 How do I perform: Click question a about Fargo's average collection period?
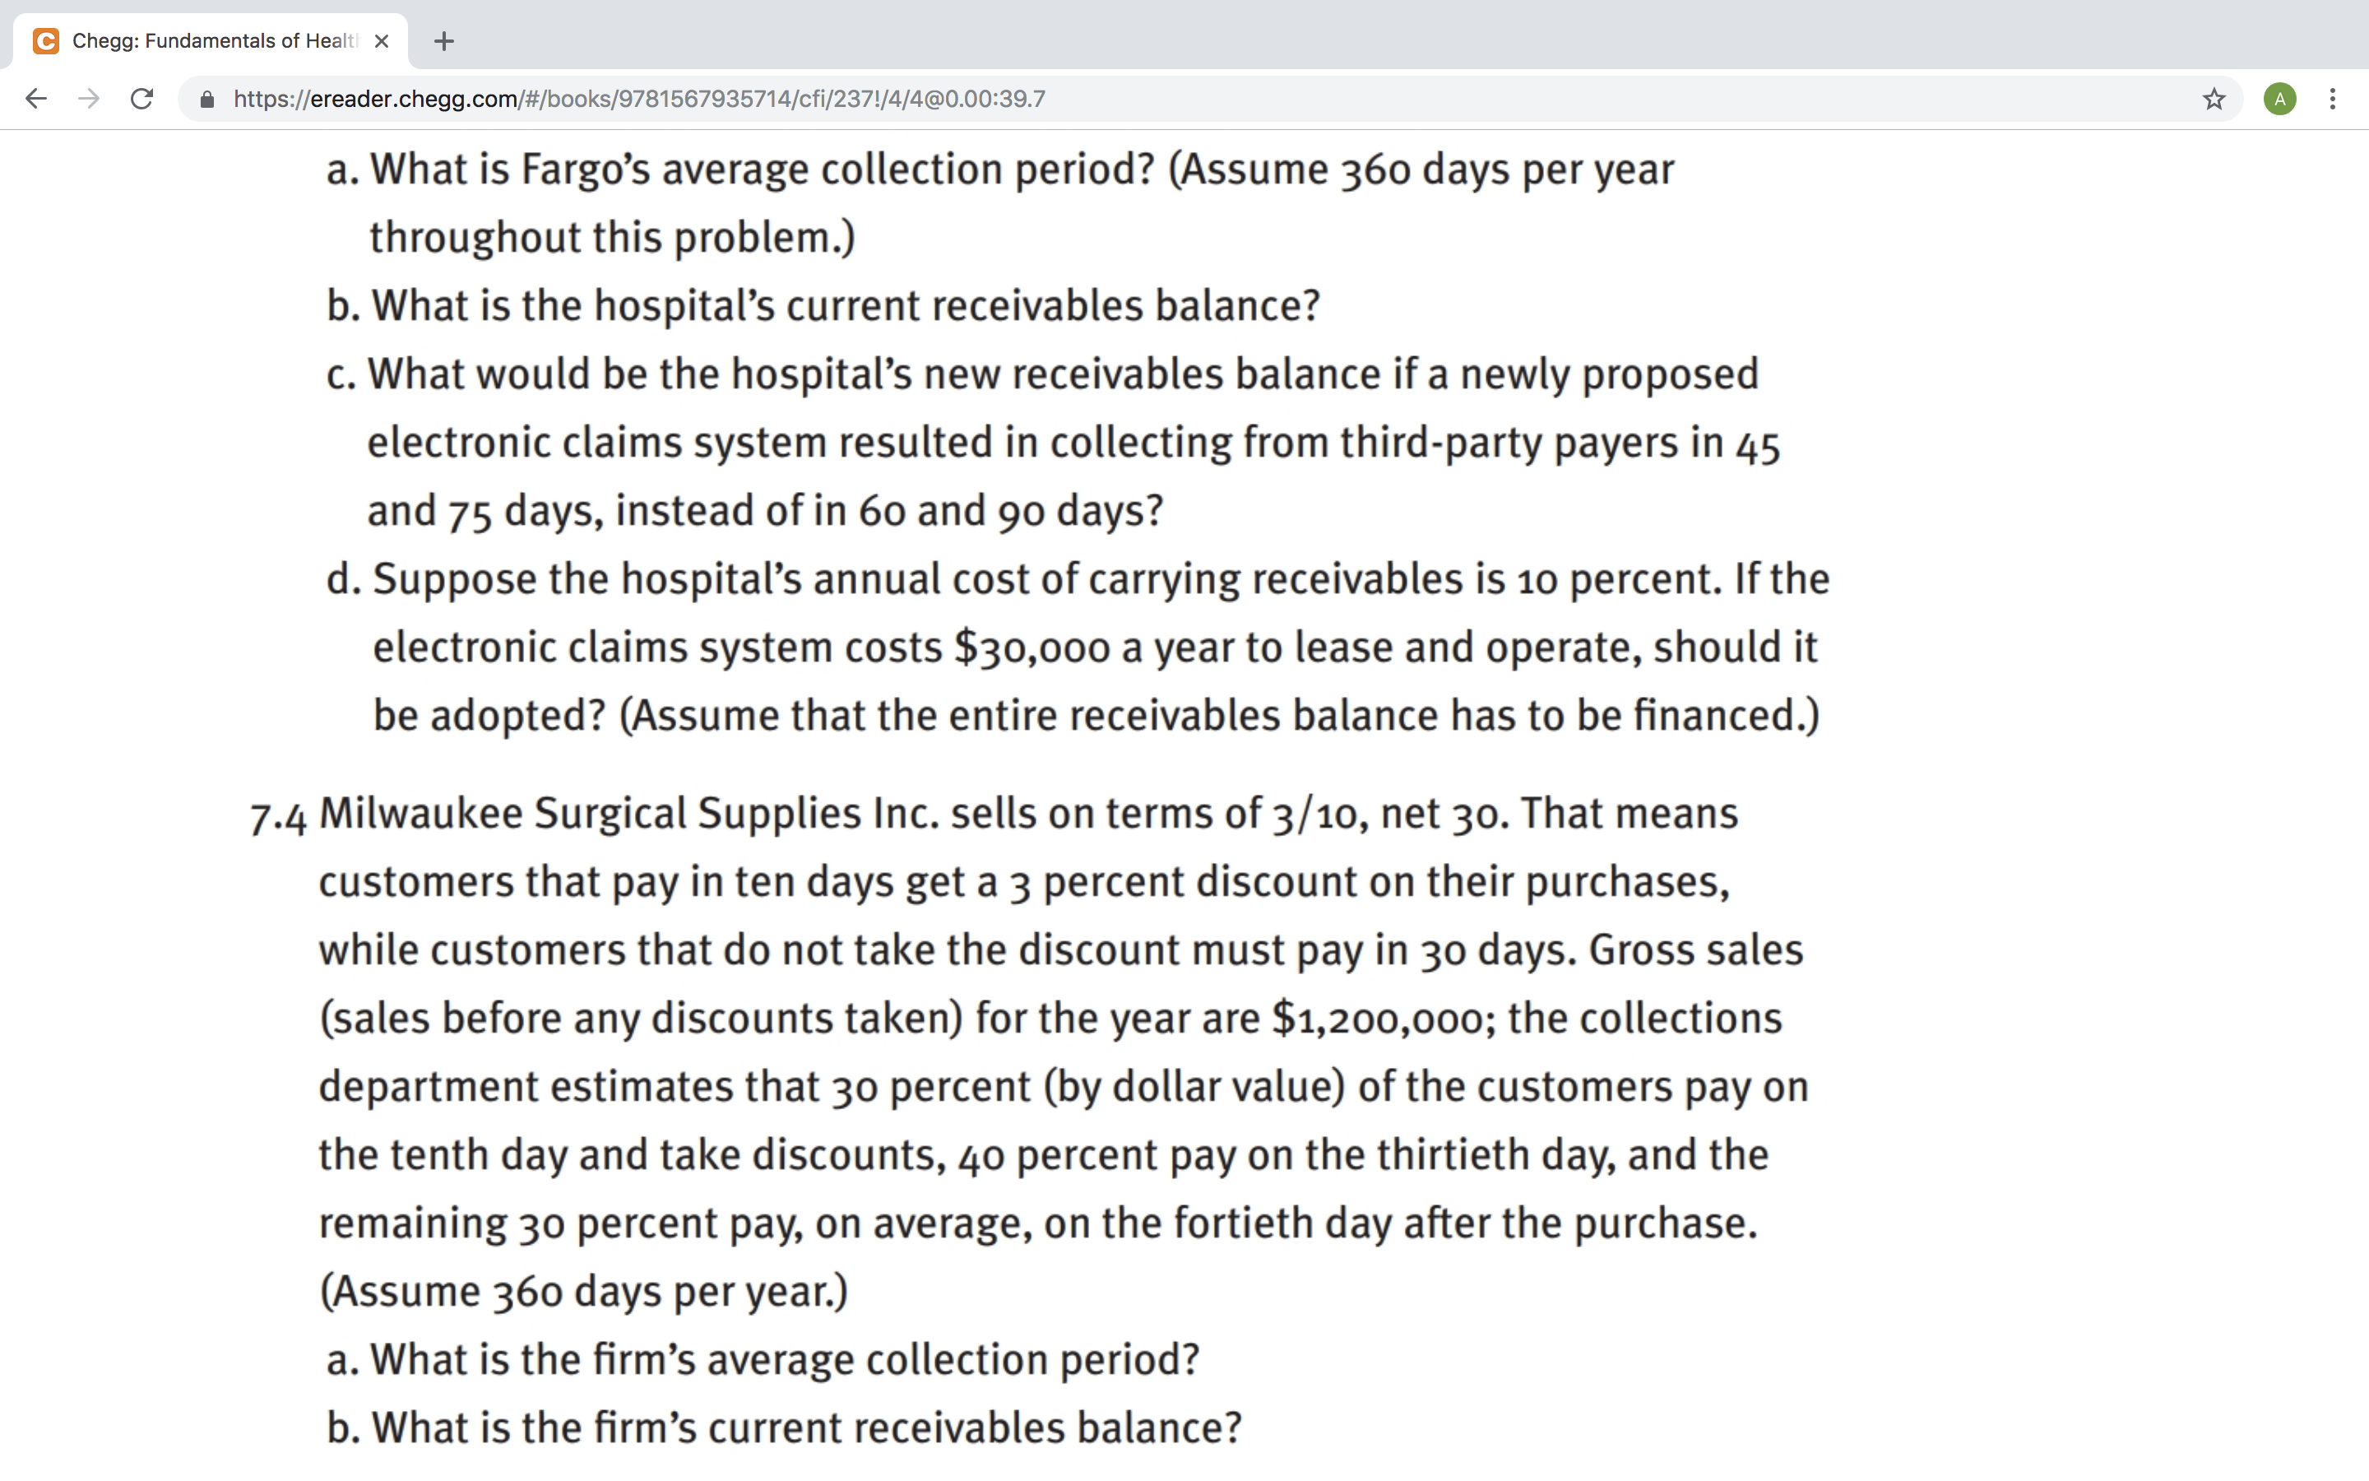(1000, 202)
